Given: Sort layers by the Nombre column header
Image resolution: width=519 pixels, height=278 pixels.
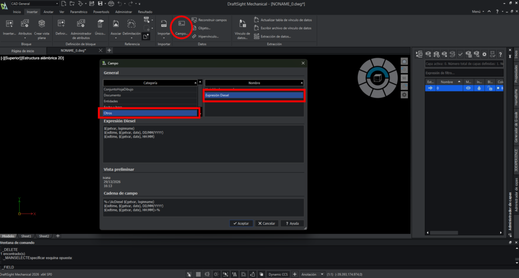Looking at the screenshot, I should tap(450, 82).
